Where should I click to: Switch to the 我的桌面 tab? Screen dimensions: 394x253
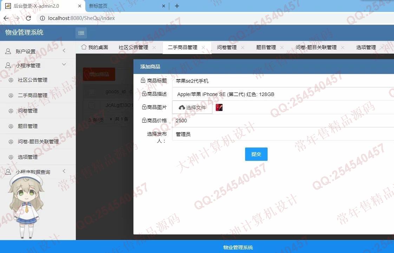95,47
